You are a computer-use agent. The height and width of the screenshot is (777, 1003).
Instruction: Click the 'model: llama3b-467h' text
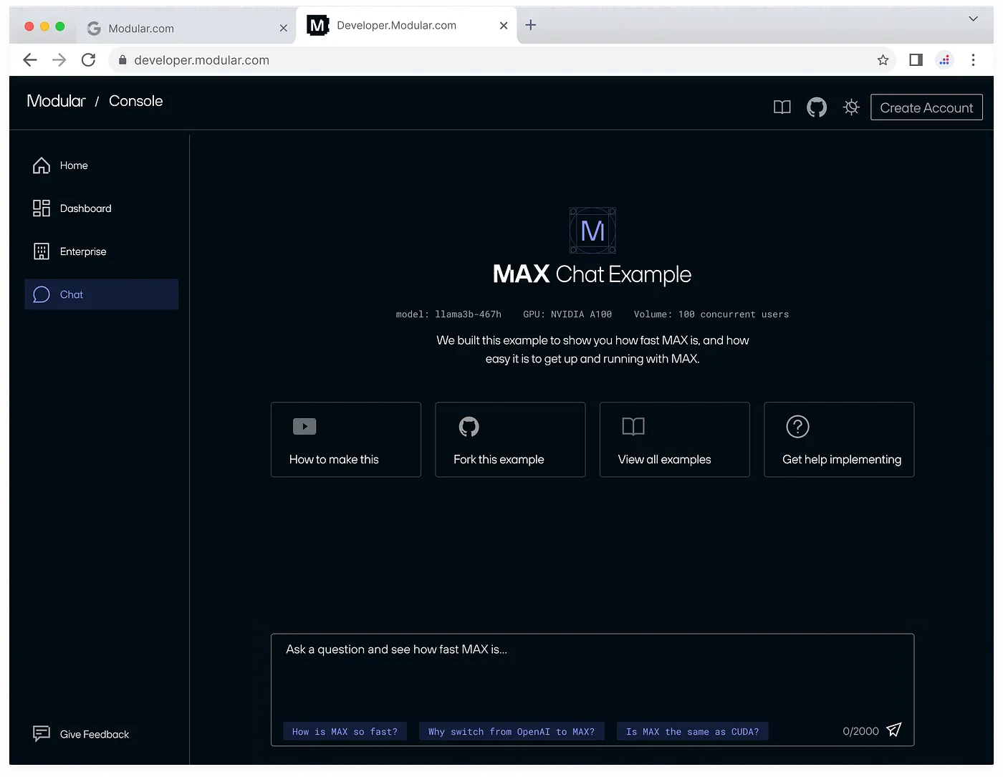(x=448, y=314)
